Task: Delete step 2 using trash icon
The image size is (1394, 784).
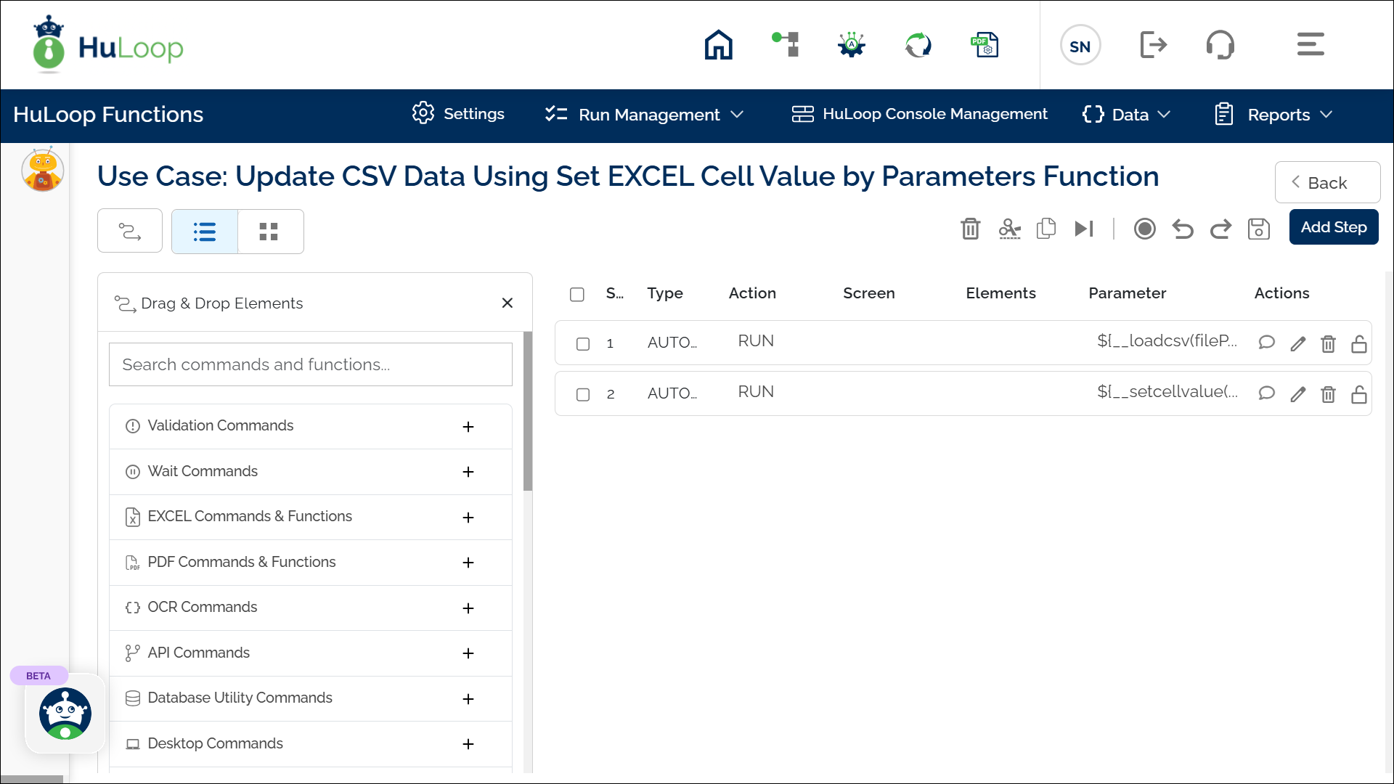Action: tap(1328, 394)
